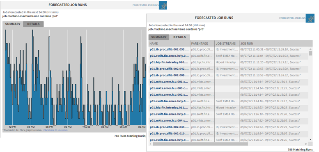Open job p01.mkts.amer.h.u.003 in the table
This screenshot has width=319, height=152.
click(169, 88)
